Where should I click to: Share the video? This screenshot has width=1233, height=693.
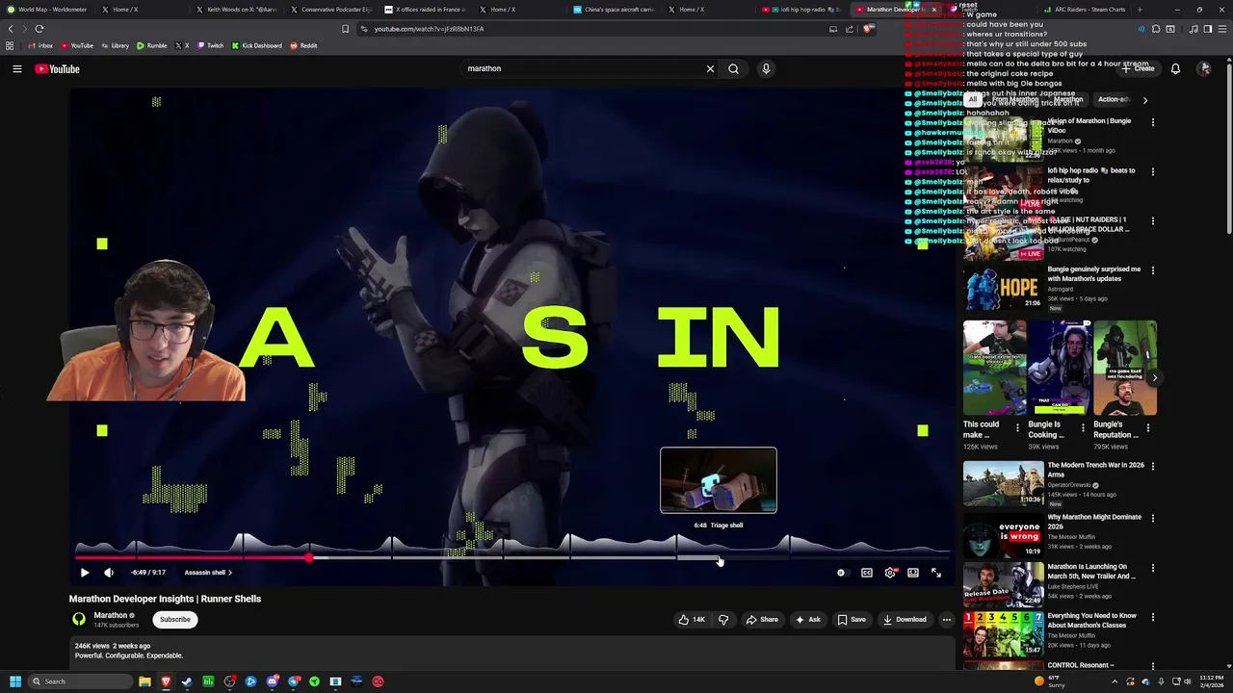pos(762,620)
